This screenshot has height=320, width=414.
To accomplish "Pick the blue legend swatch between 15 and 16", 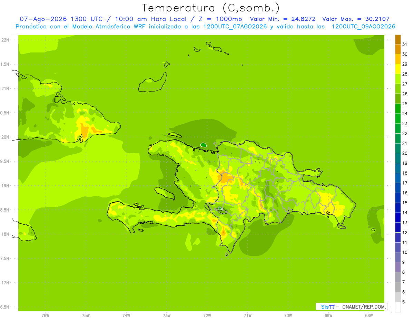I will click(398, 198).
